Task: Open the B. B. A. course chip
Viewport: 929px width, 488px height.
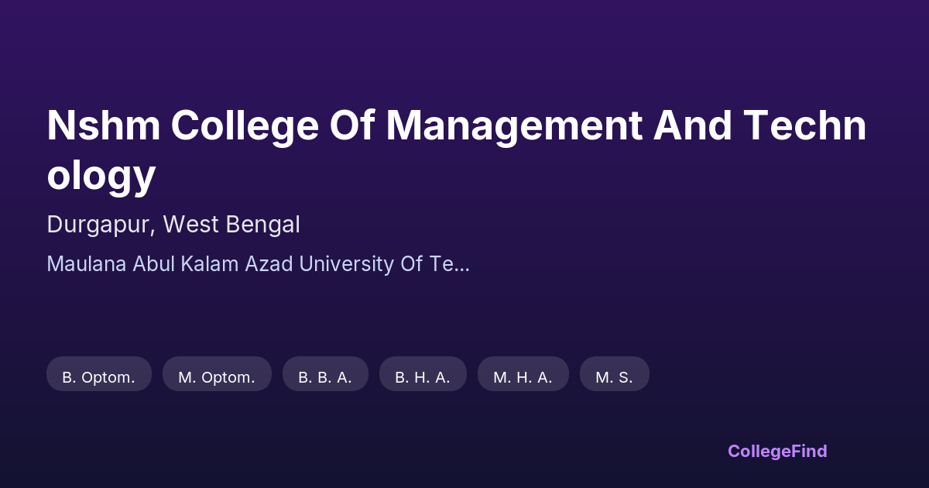Action: tap(325, 377)
